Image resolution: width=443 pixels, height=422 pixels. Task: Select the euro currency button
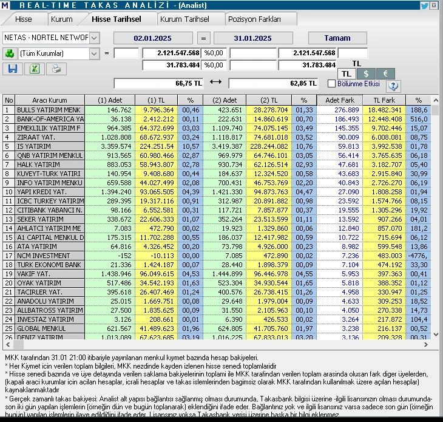pos(385,74)
